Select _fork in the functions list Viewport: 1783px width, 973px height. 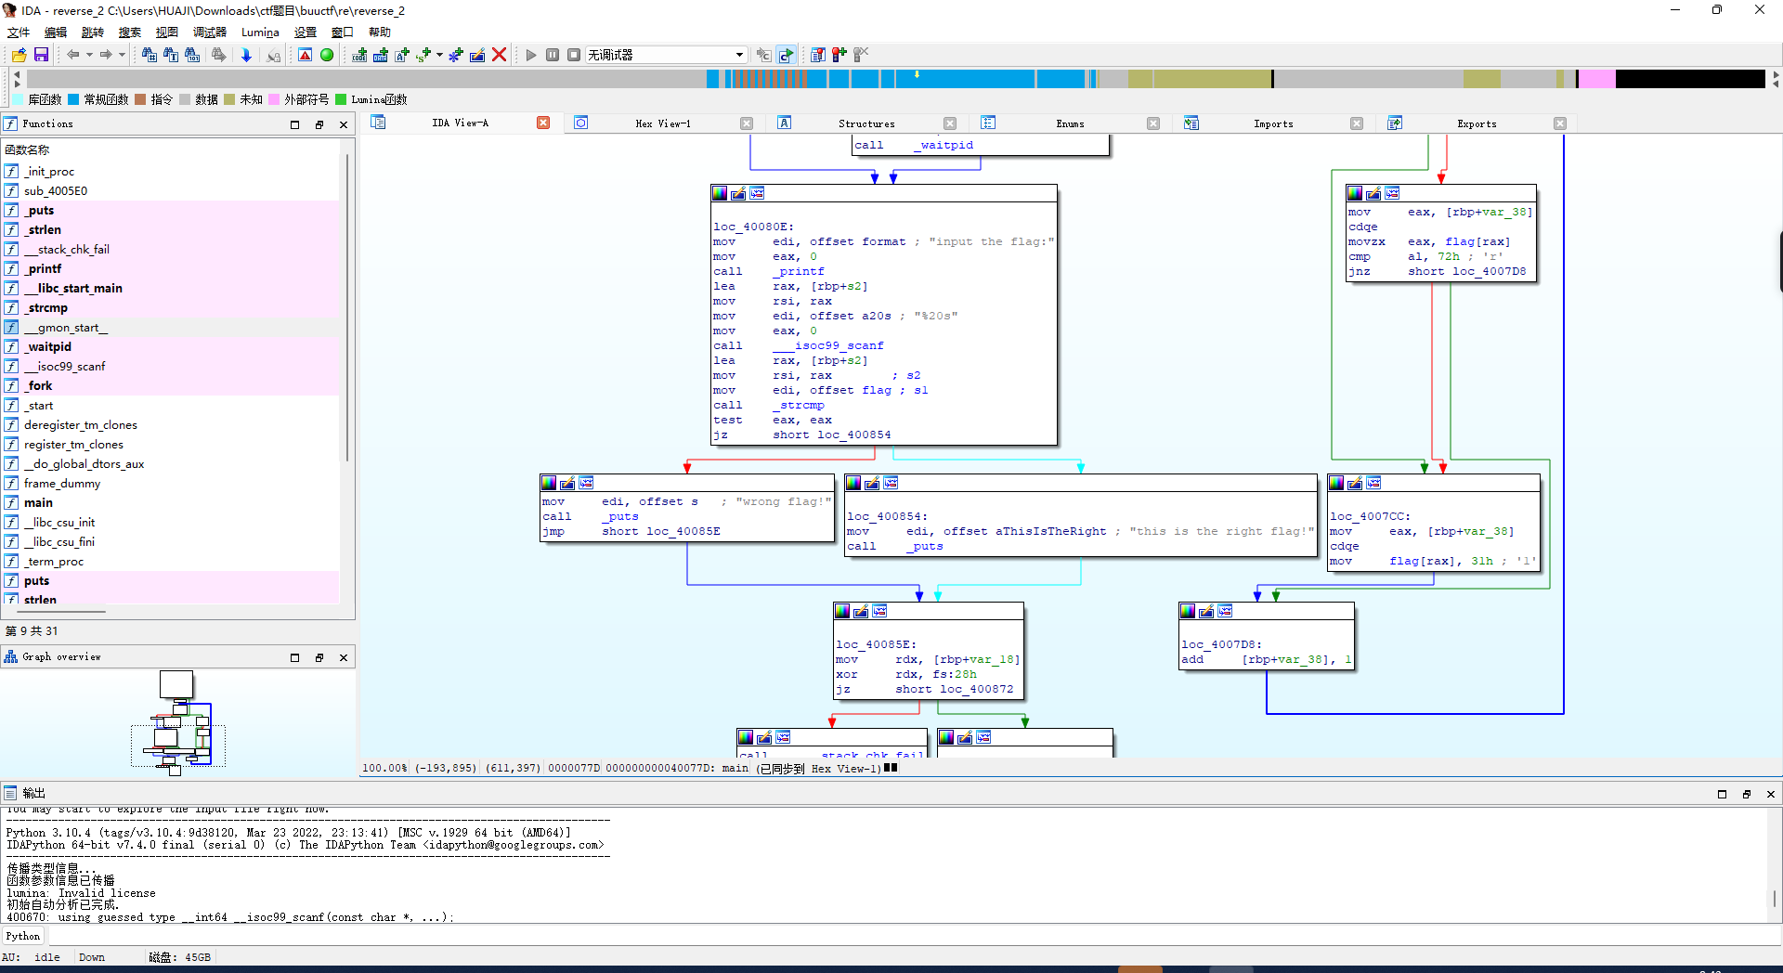(x=171, y=385)
